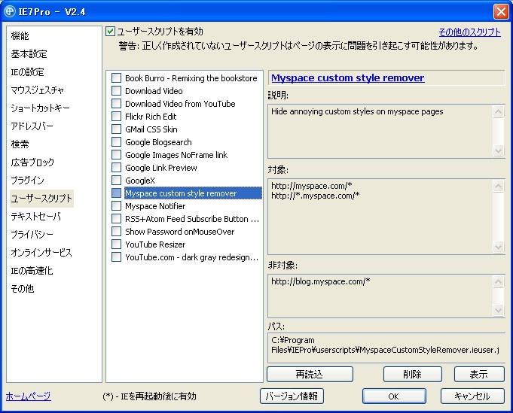Check RSS+Atom Feed Subscribe Button checkbox
Screen dimensions: 513x413
coord(116,219)
